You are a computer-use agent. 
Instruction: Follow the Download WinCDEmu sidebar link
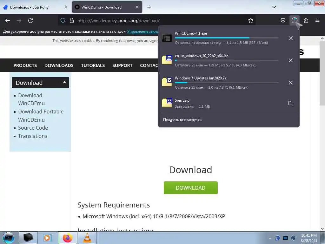(x=31, y=99)
